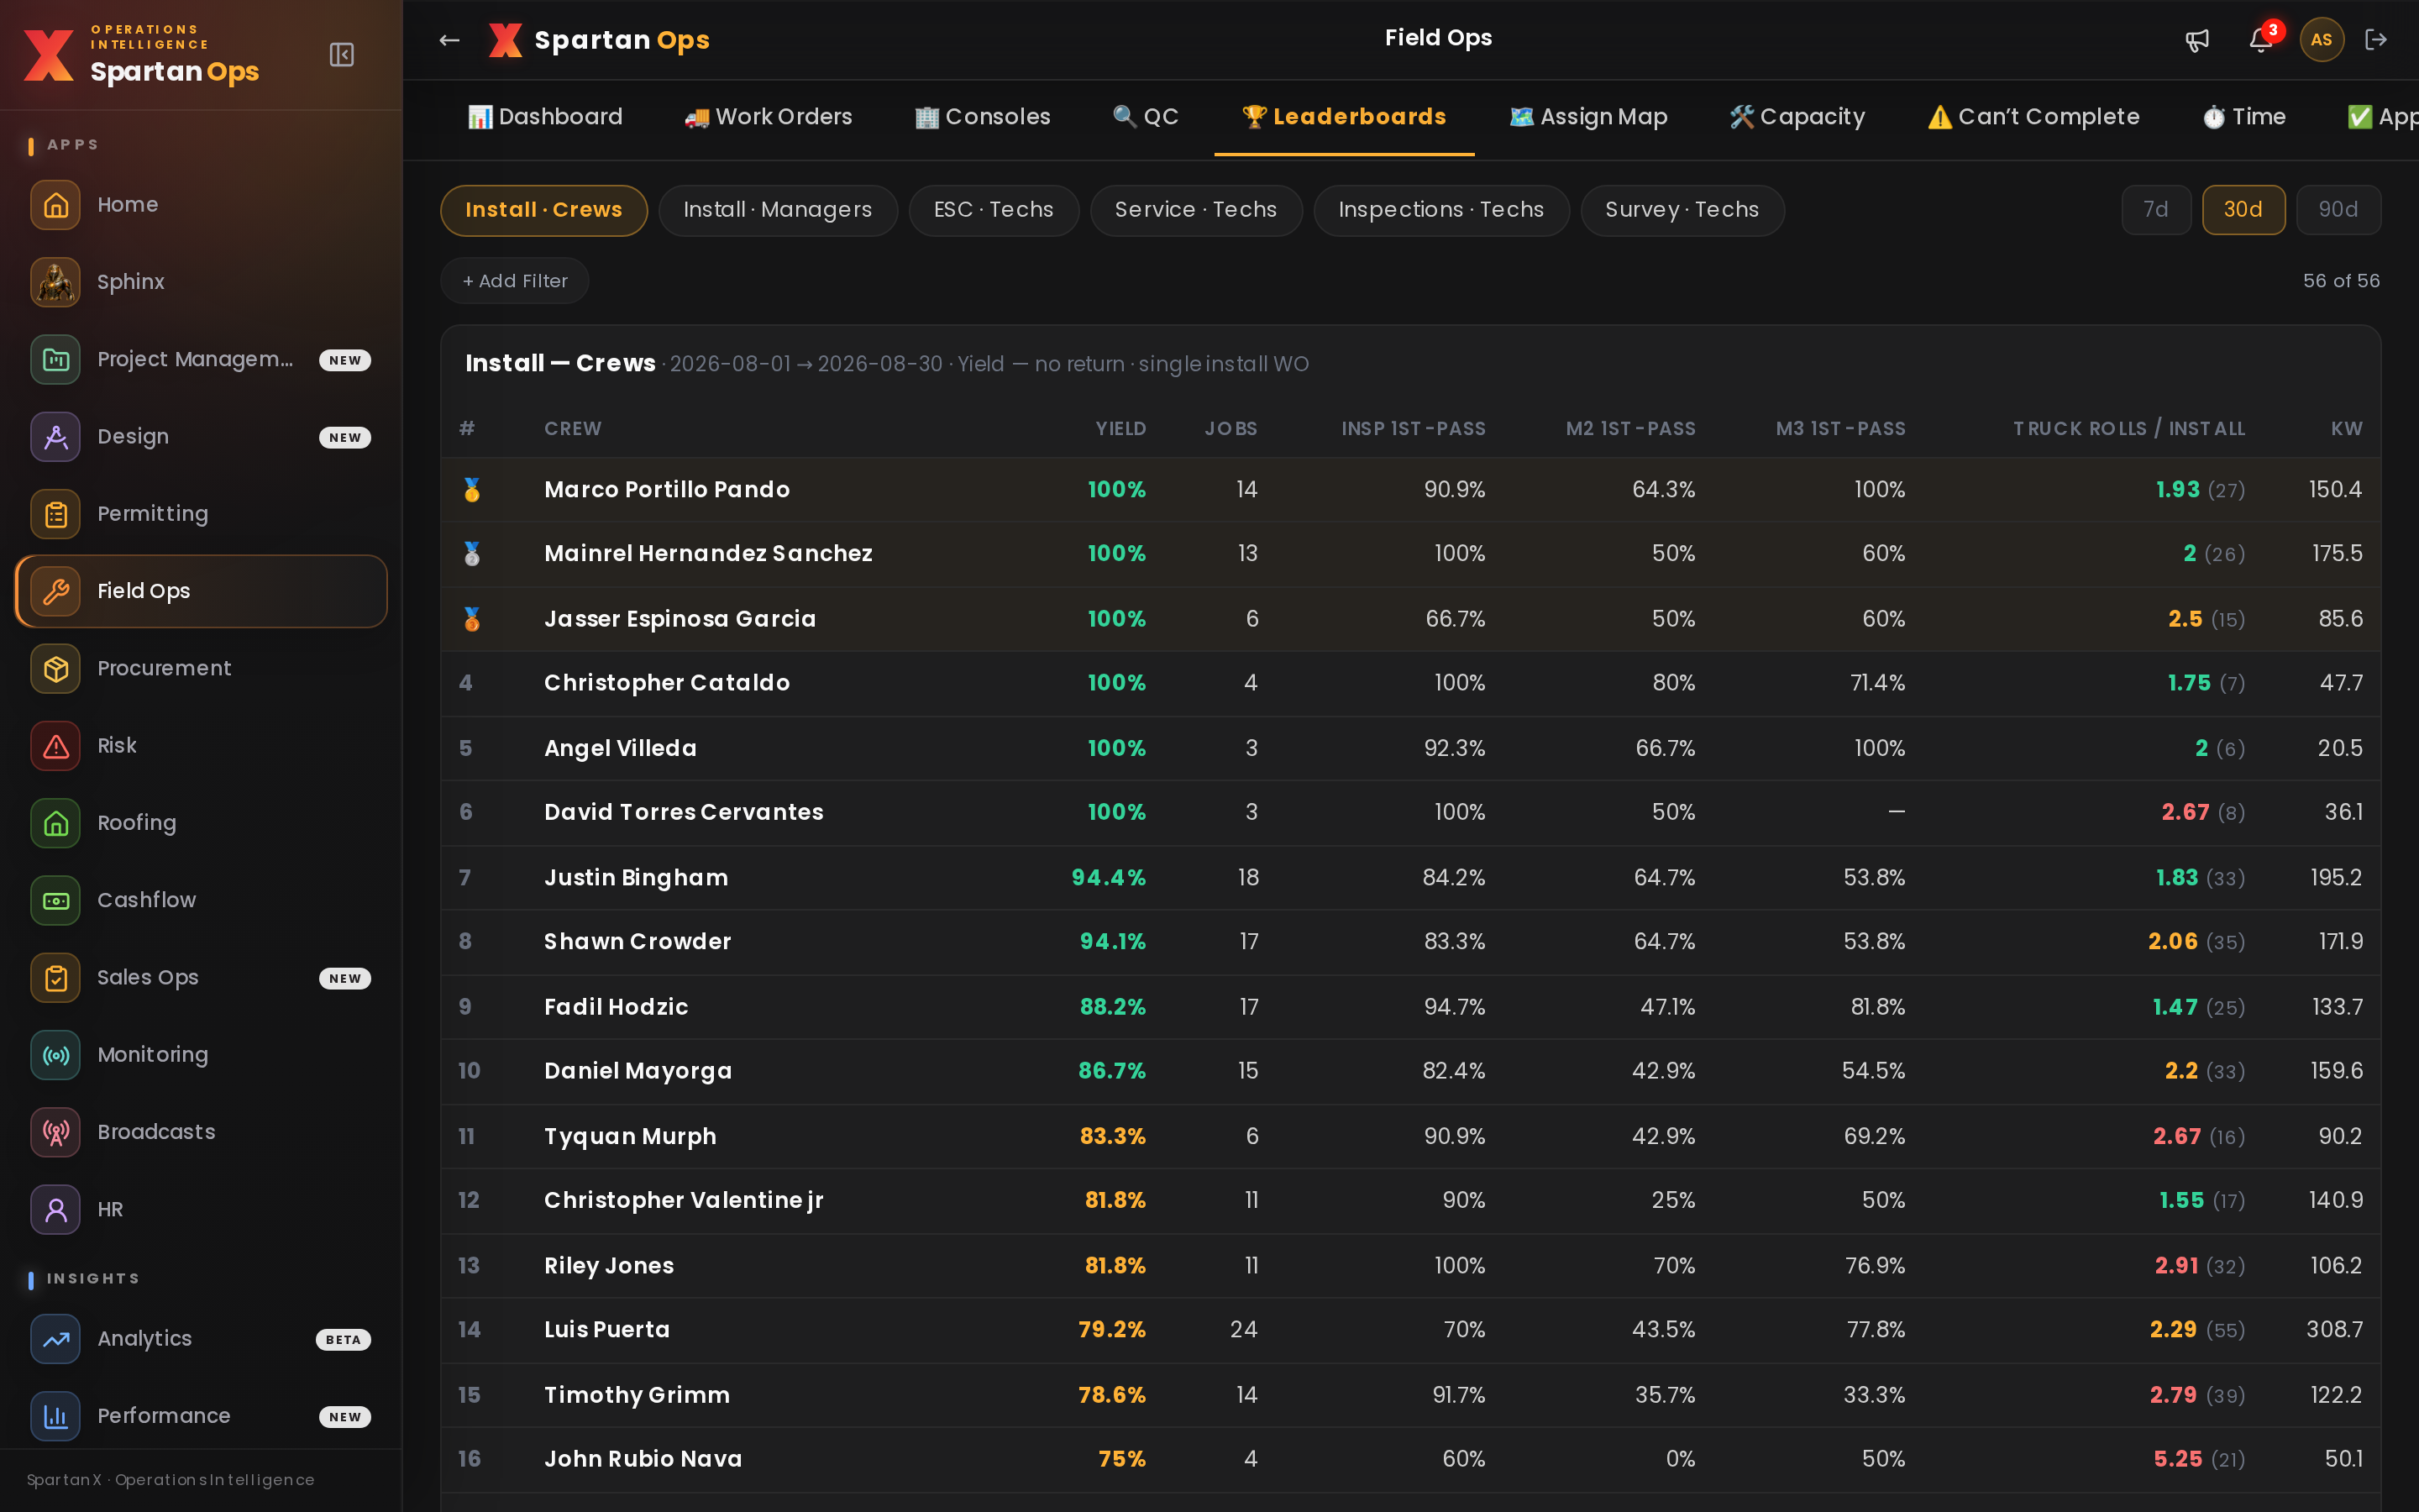
Task: Open Sales Ops in sidebar
Action: click(201, 978)
